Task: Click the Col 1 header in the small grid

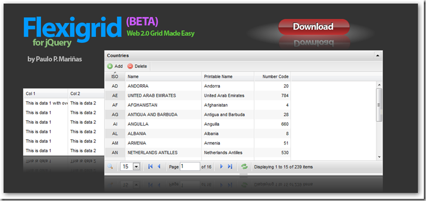Action: (x=46, y=94)
